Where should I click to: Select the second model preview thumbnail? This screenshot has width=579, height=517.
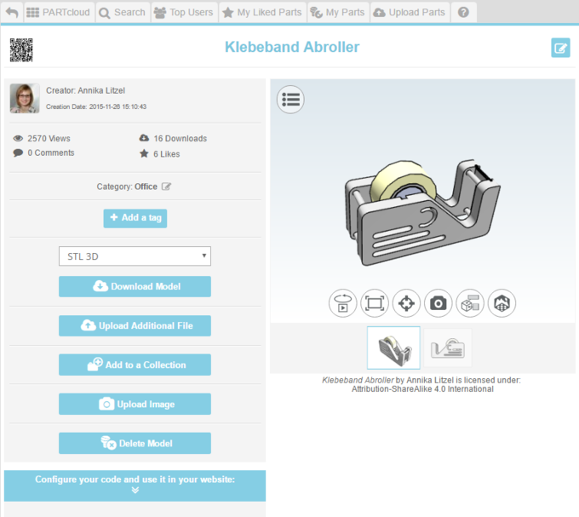[x=447, y=348]
